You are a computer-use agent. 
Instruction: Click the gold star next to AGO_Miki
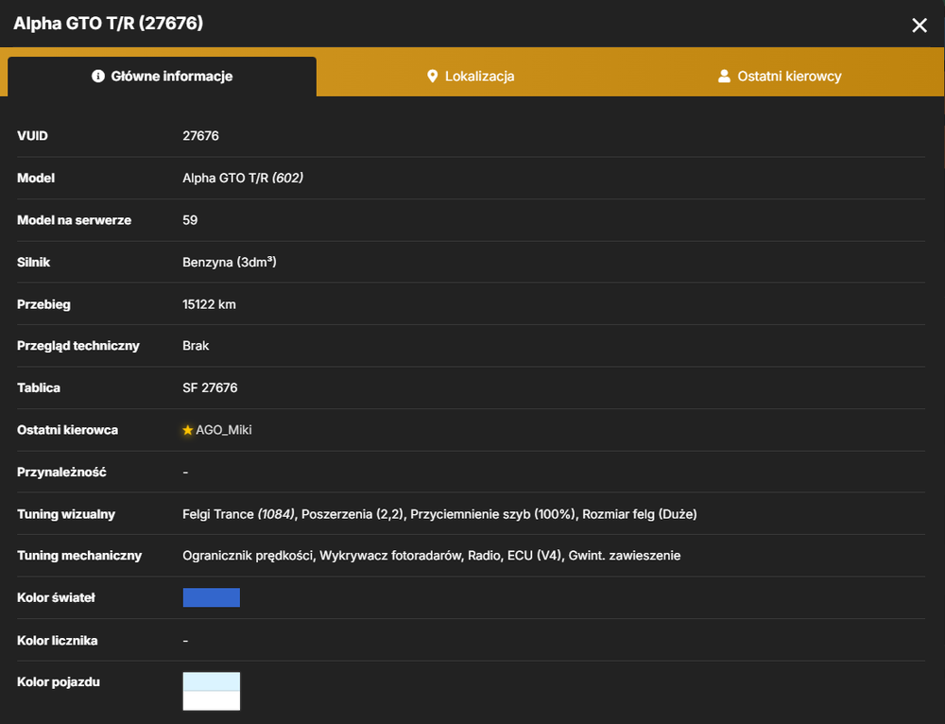pos(187,430)
